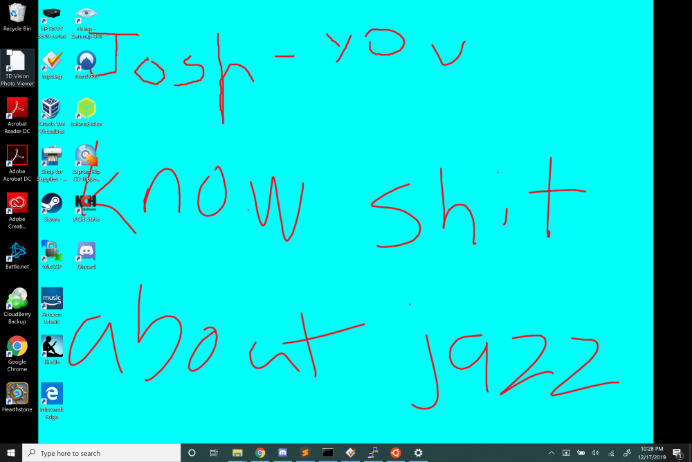
Task: Click the screen projection tray icon
Action: [x=566, y=453]
